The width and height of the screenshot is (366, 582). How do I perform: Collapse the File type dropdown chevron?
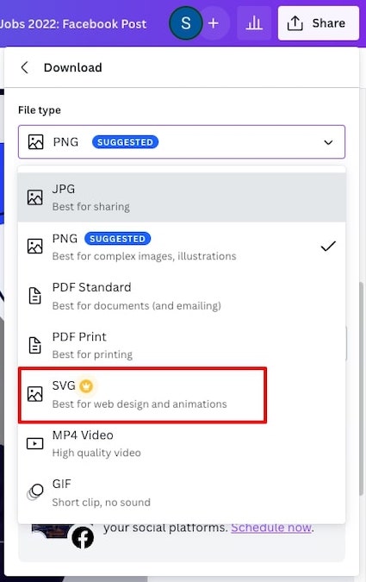click(x=328, y=142)
